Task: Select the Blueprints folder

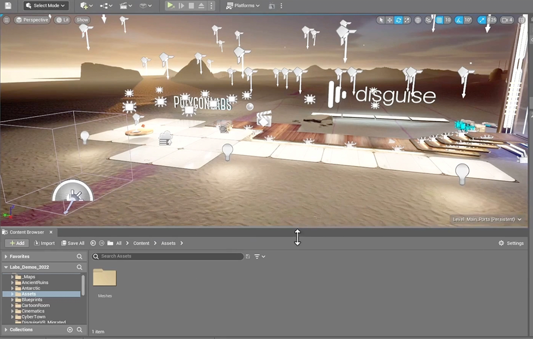Action: pyautogui.click(x=32, y=300)
